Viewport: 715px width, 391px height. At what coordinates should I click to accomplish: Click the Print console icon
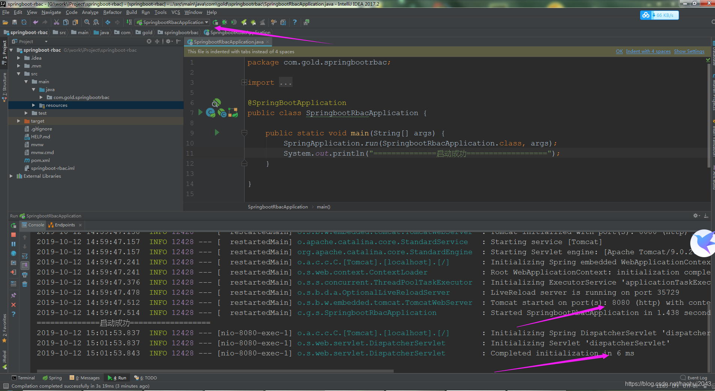(25, 275)
